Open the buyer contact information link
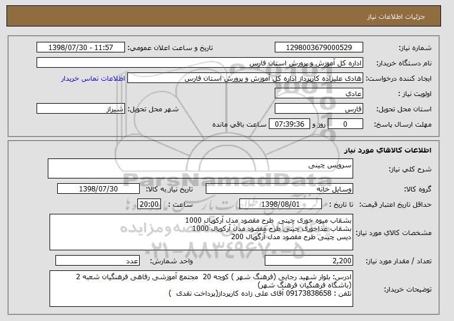This screenshot has width=454, height=321. click(93, 79)
